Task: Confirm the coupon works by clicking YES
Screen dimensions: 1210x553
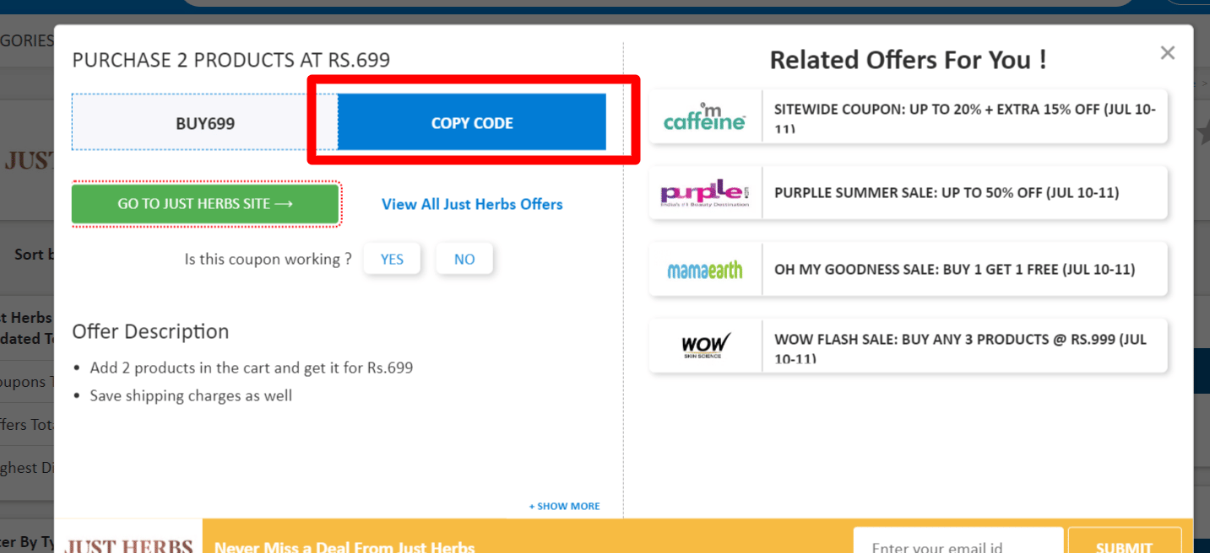Action: click(x=392, y=259)
